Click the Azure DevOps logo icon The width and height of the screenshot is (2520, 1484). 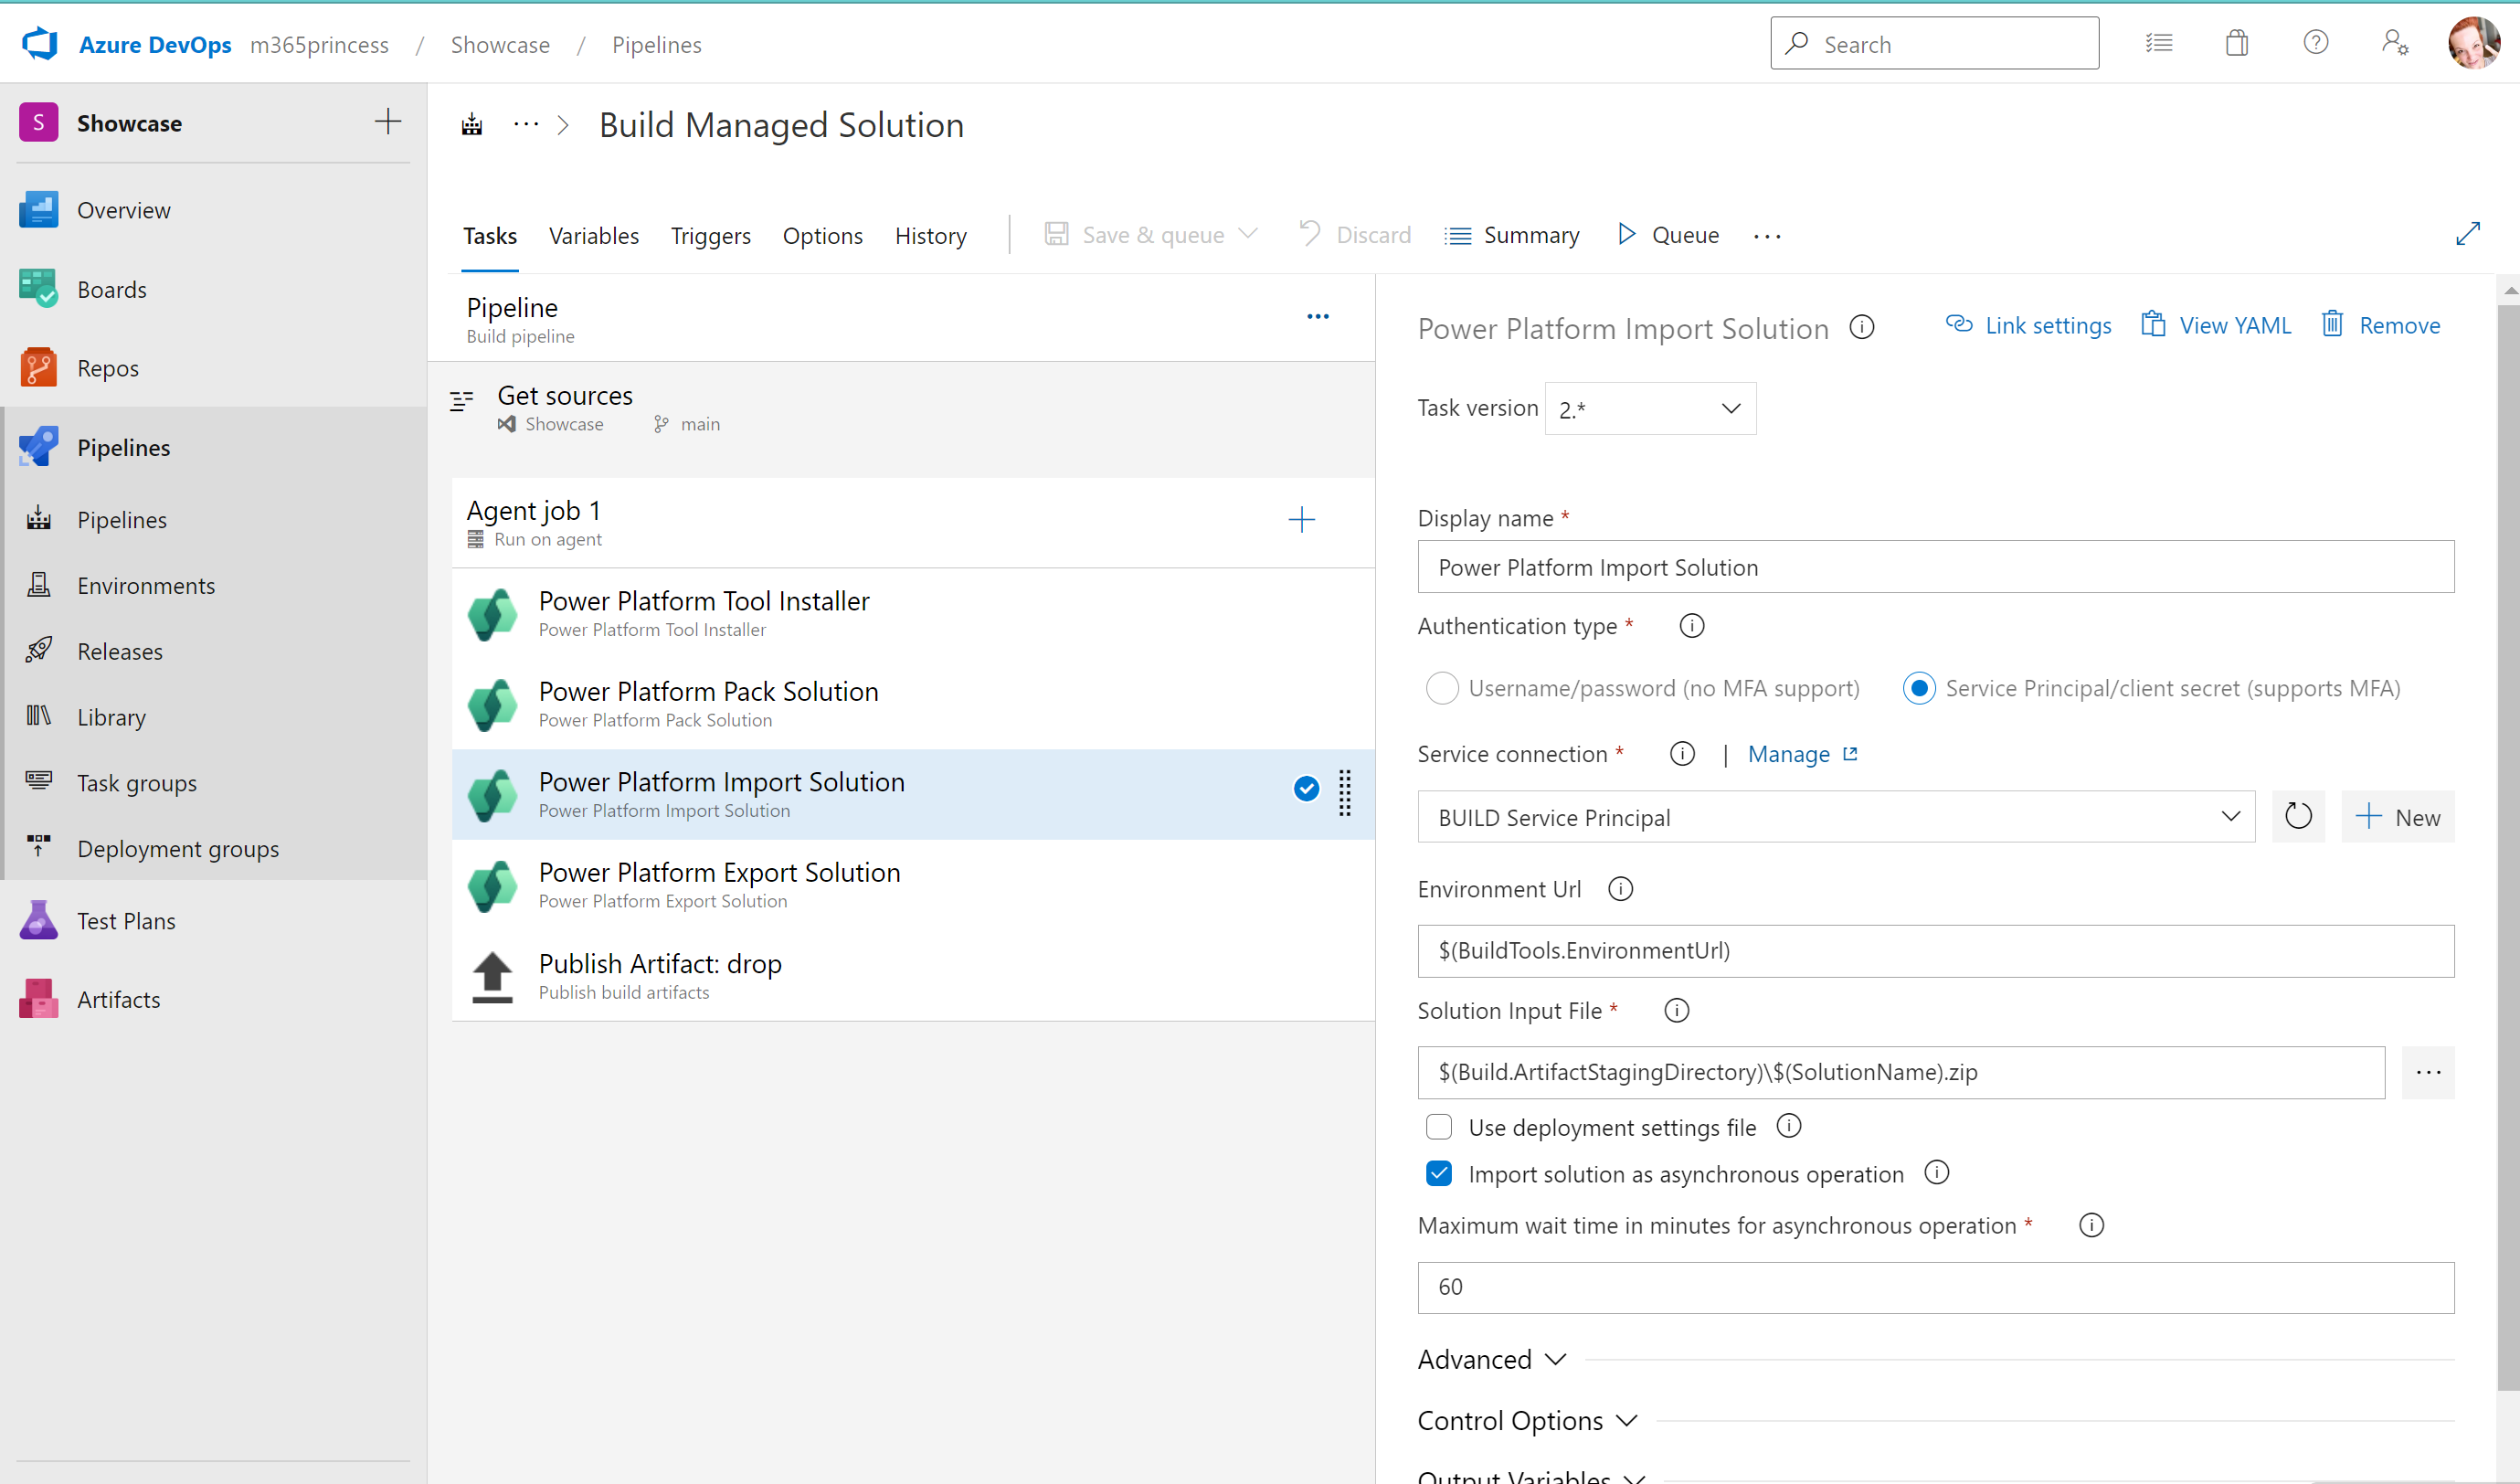40,44
